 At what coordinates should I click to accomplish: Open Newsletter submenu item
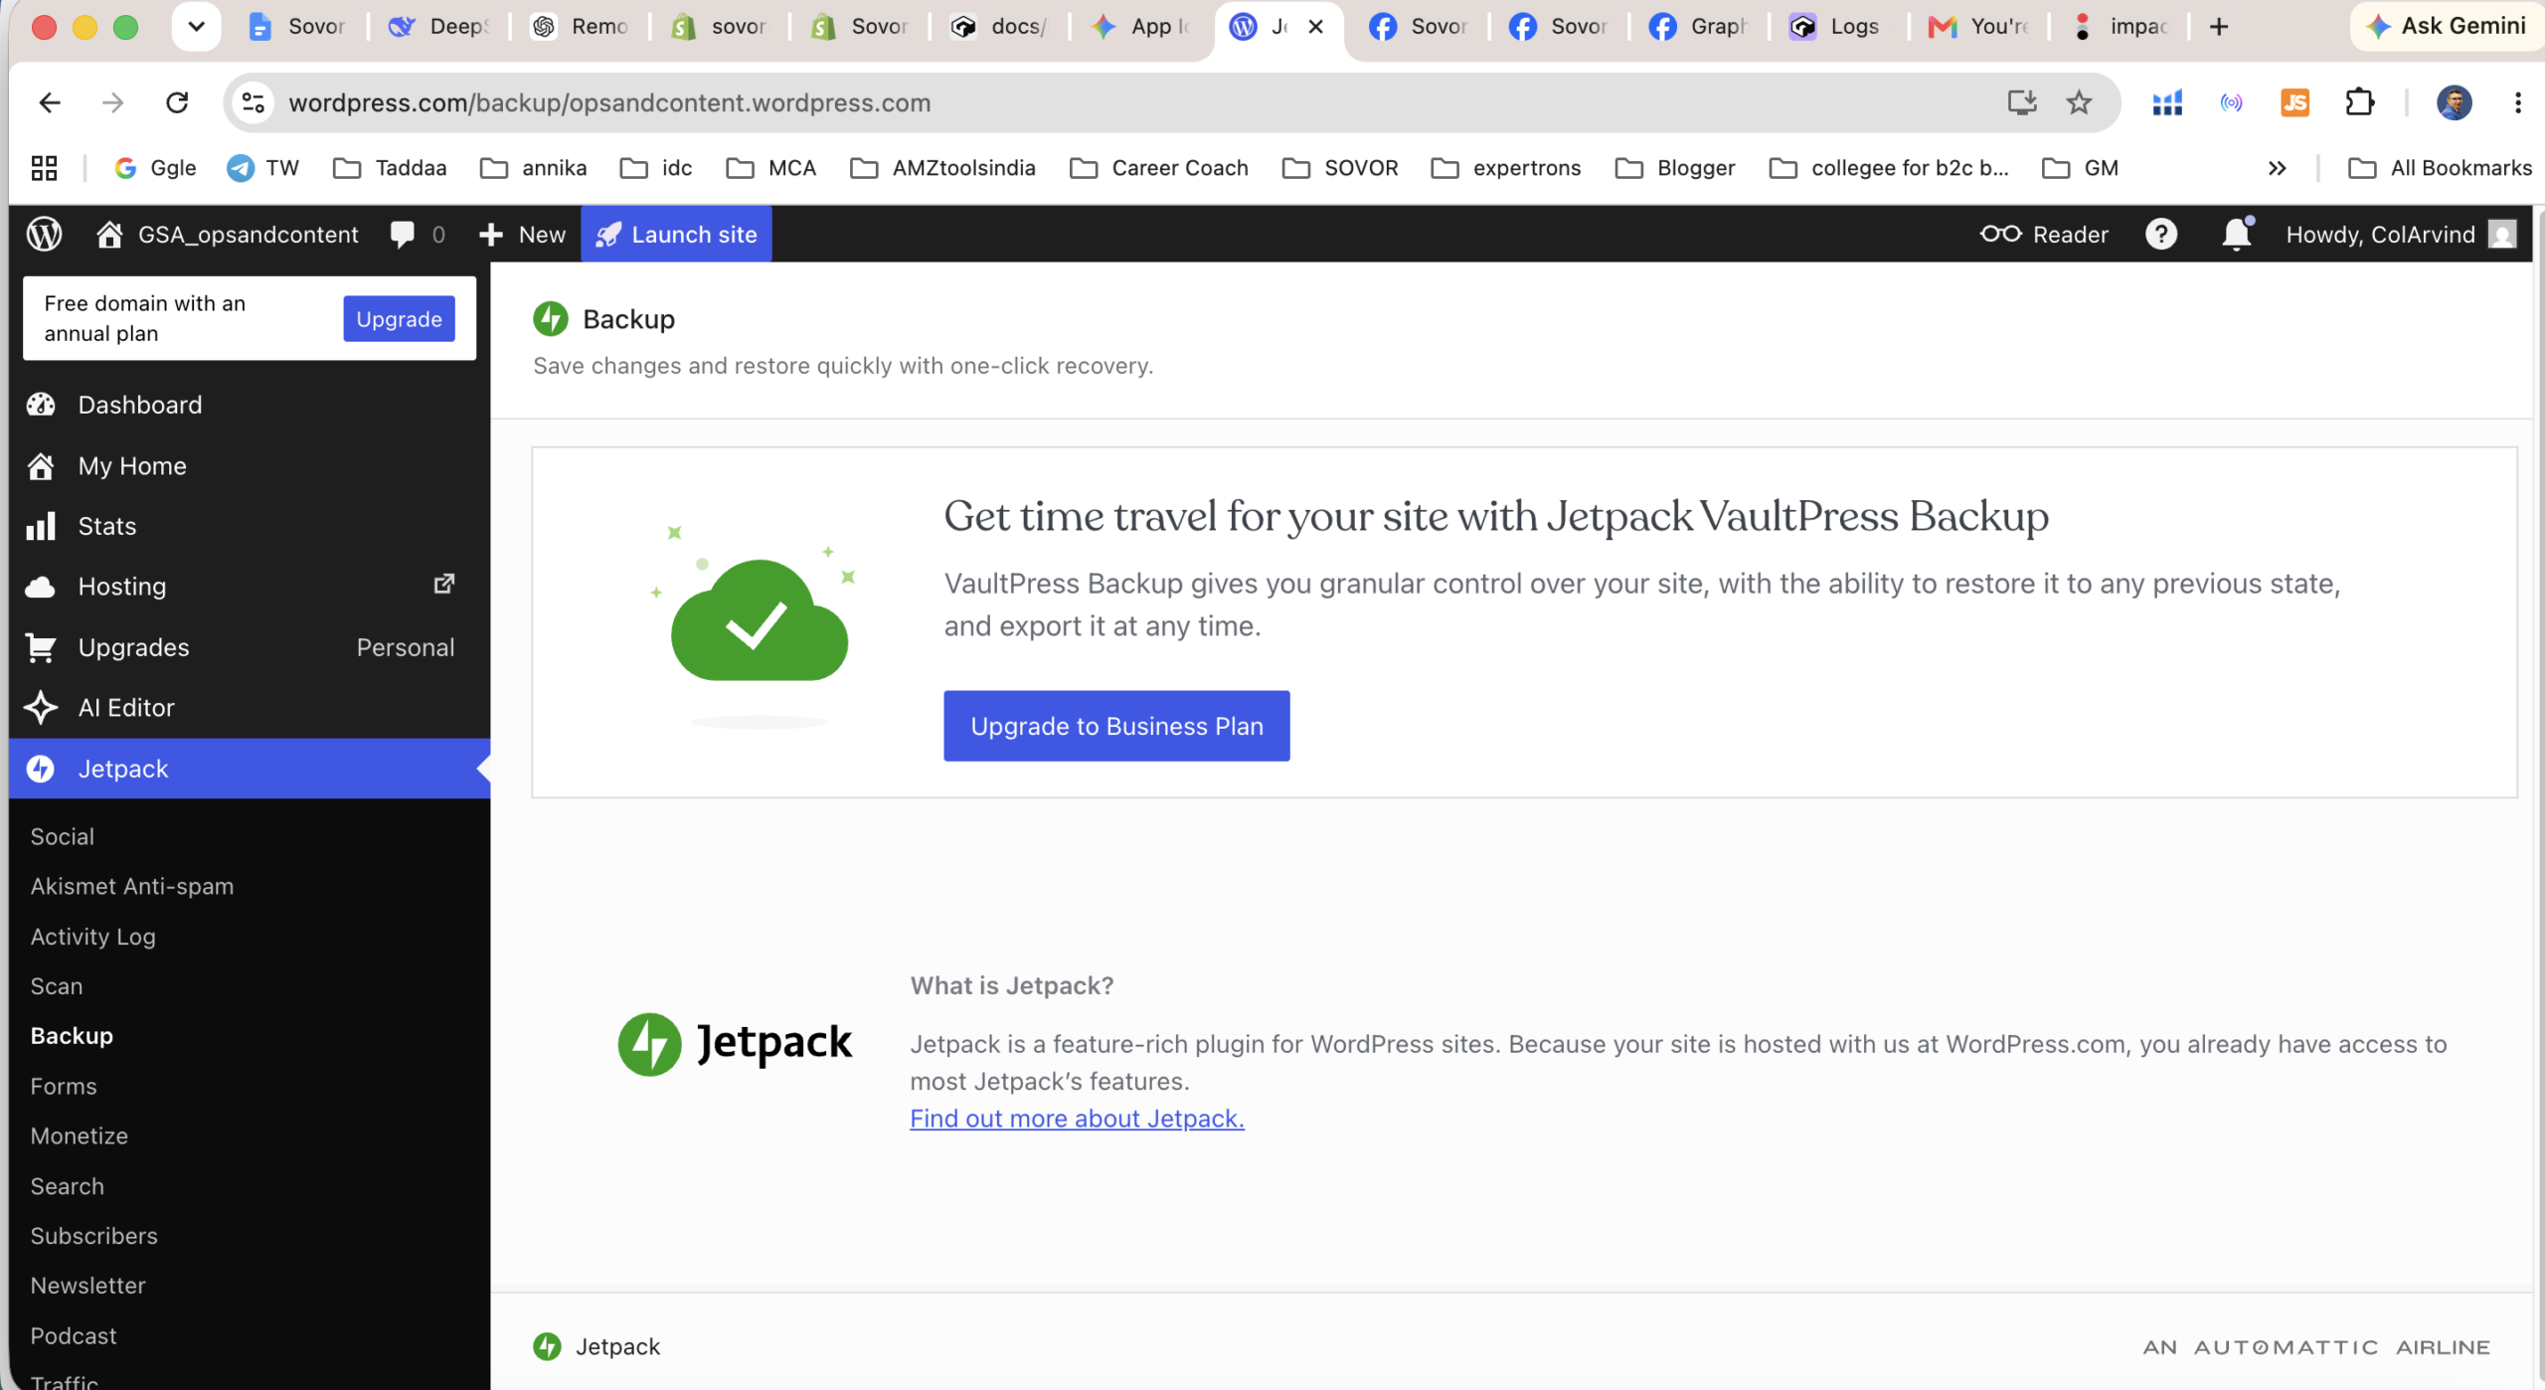(x=88, y=1286)
